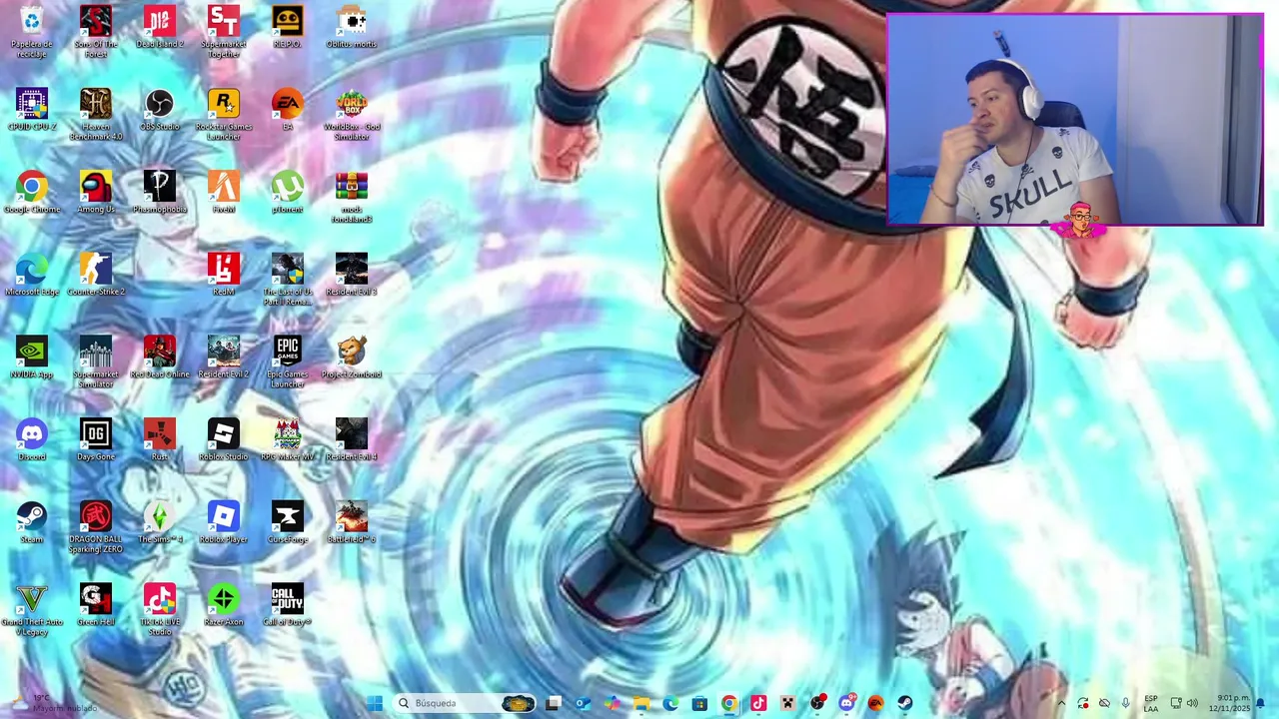Open the ESP LAA keyboard language selector
This screenshot has height=719, width=1279.
pos(1151,703)
